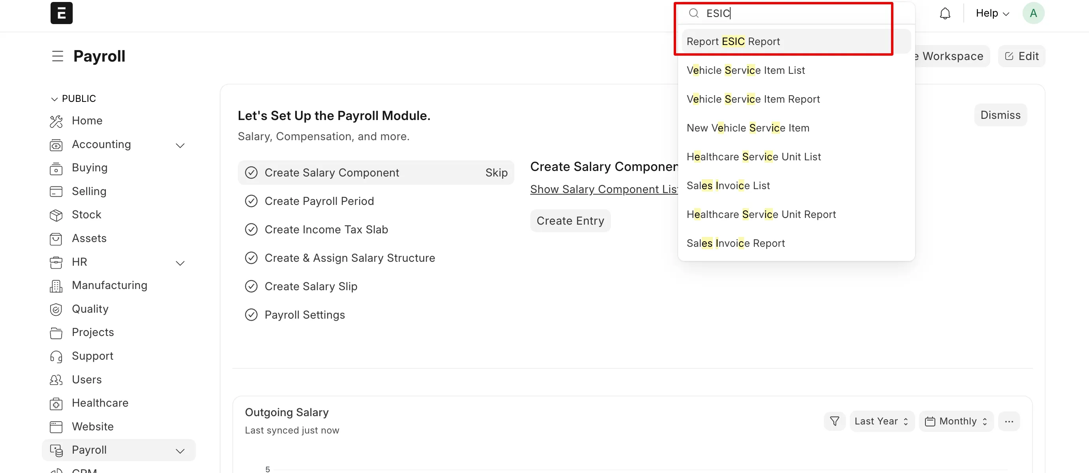
Task: Click the app logo icon at top left
Action: 61,13
